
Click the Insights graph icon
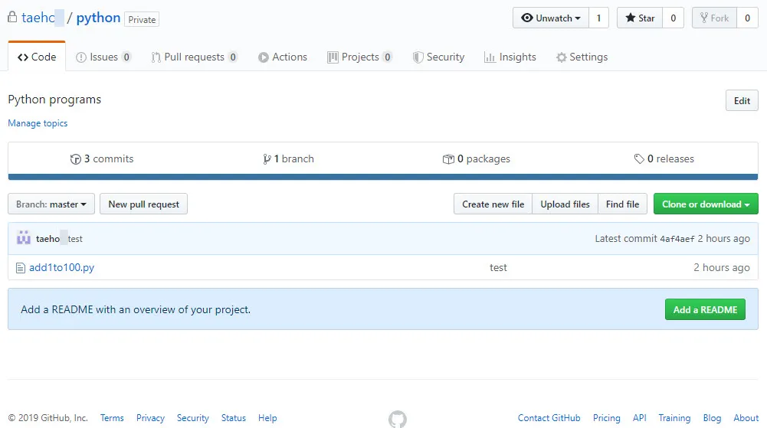tap(490, 57)
